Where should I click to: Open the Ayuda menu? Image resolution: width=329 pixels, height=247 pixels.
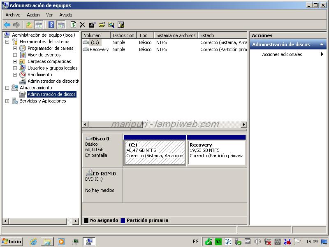[x=66, y=15]
